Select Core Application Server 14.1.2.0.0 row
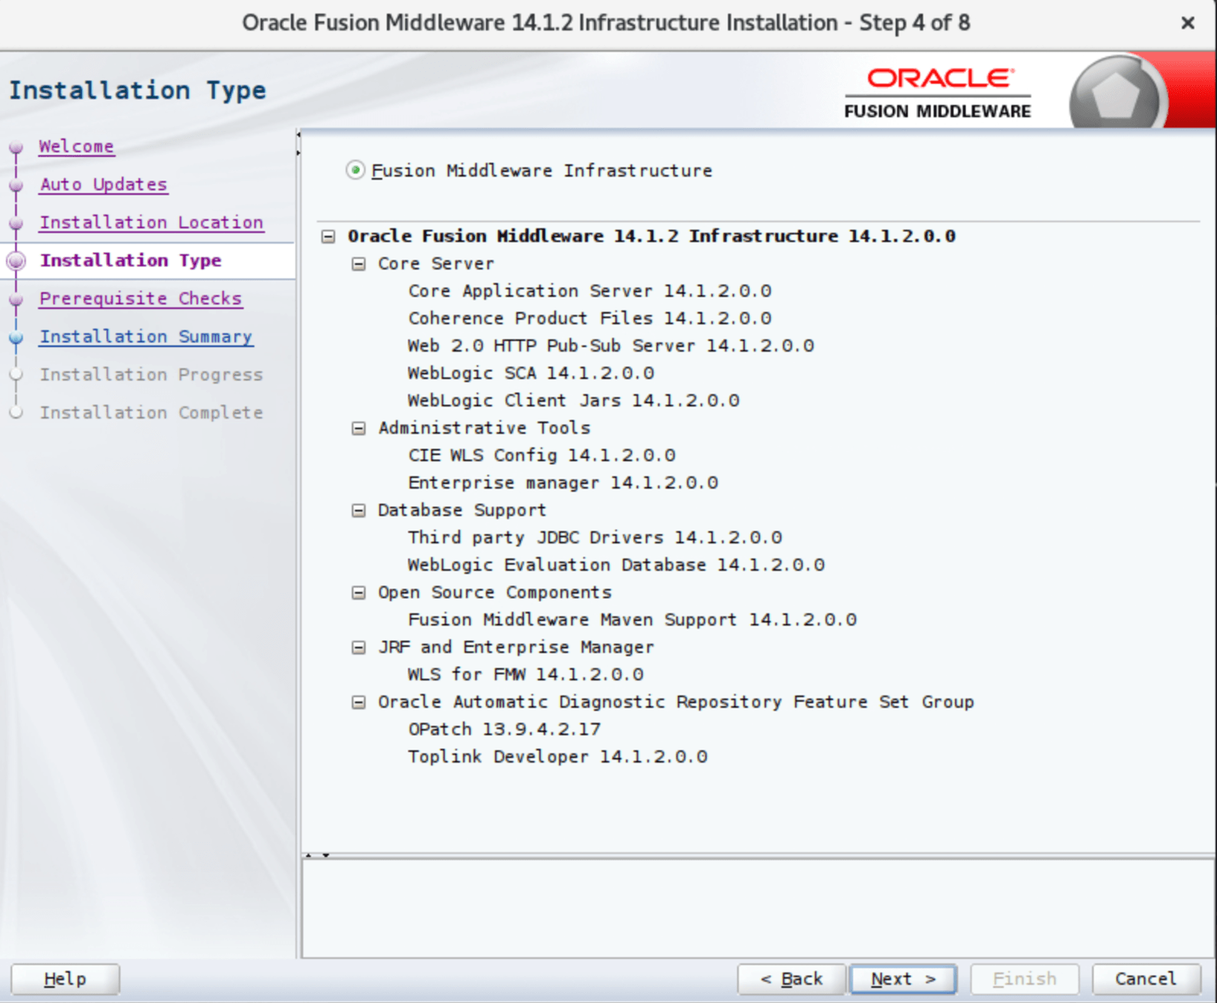 pos(590,291)
